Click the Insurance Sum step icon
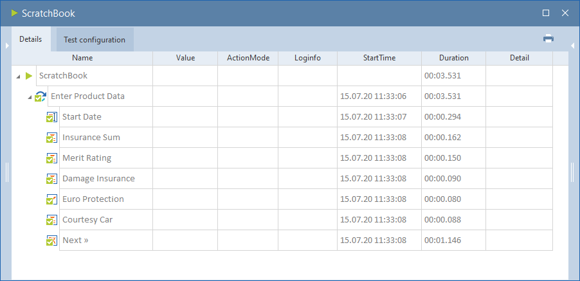This screenshot has width=580, height=281. click(x=52, y=138)
